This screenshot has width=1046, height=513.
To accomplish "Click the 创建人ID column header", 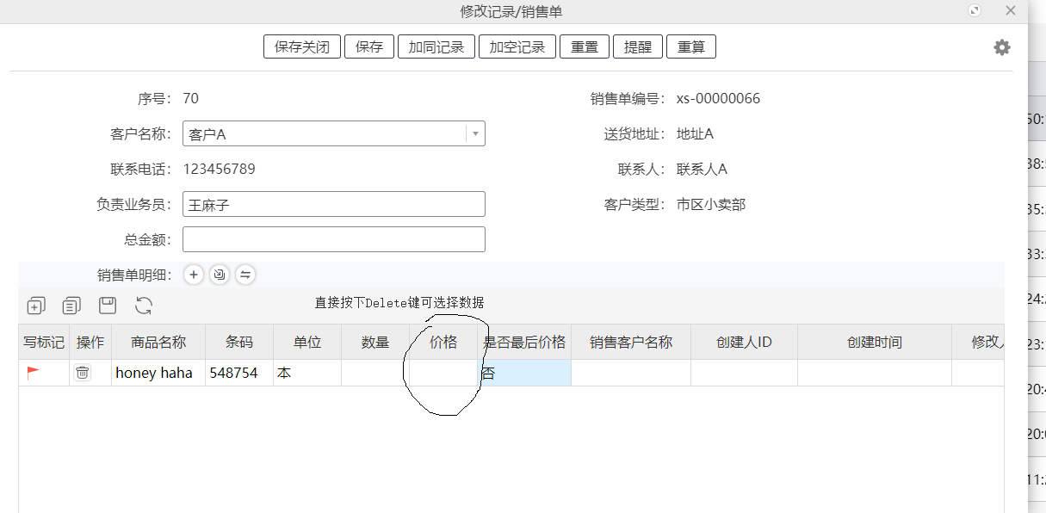I will coord(744,342).
